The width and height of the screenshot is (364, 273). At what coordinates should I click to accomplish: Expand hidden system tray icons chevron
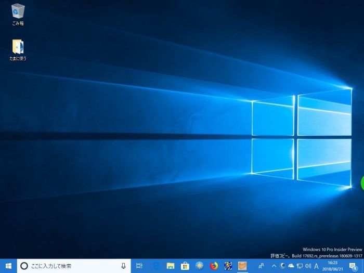click(274, 266)
